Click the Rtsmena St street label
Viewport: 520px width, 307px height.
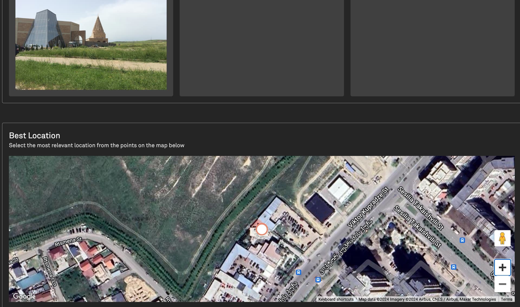[68, 242]
